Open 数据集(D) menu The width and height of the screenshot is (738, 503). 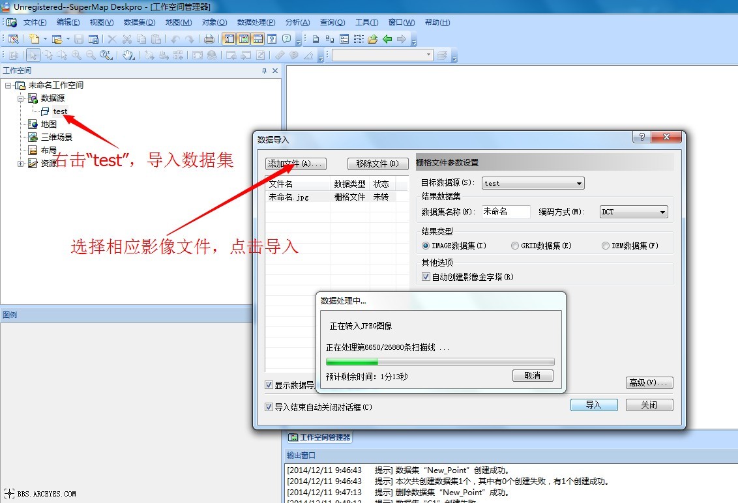click(140, 22)
